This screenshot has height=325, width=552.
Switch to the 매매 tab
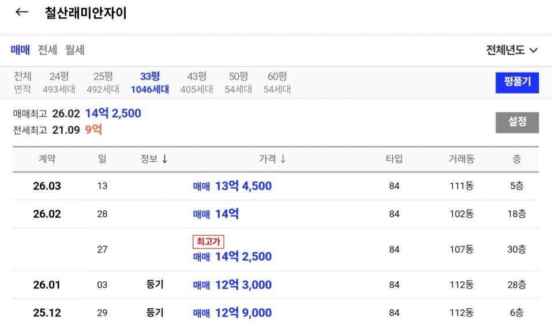[20, 50]
